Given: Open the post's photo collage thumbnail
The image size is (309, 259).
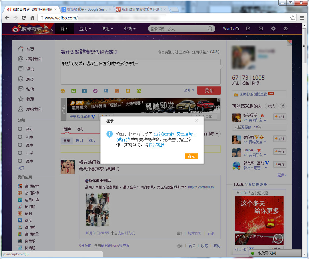Looking at the screenshot, I should pyautogui.click(x=97, y=209).
